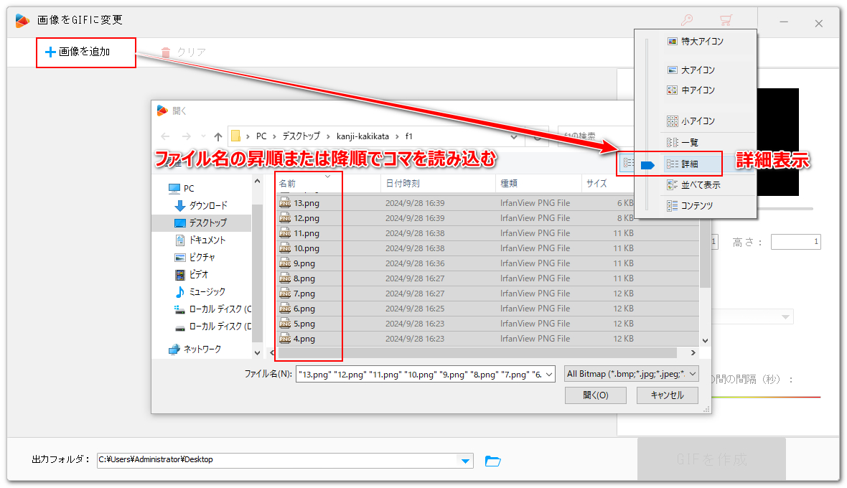Image resolution: width=847 pixels, height=488 pixels.
Task: Click the 画像を追加 add image button
Action: click(x=78, y=52)
